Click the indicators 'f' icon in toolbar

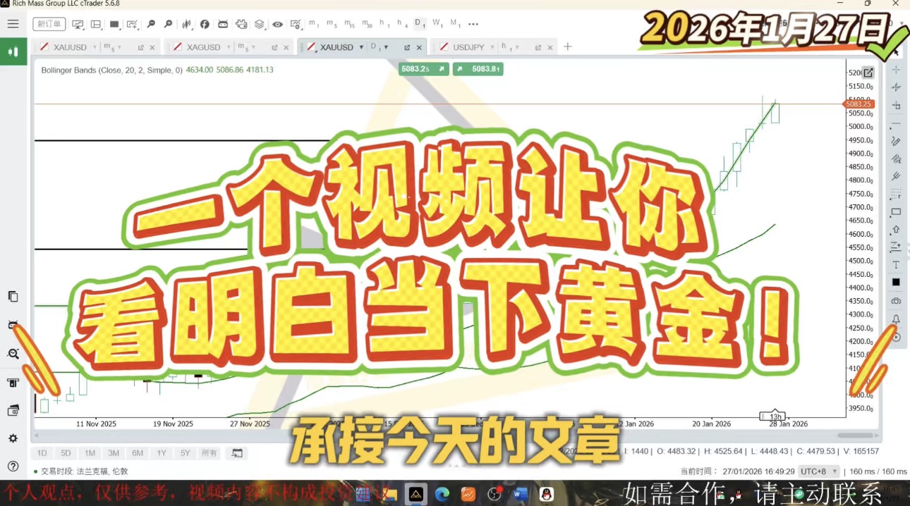pyautogui.click(x=205, y=24)
